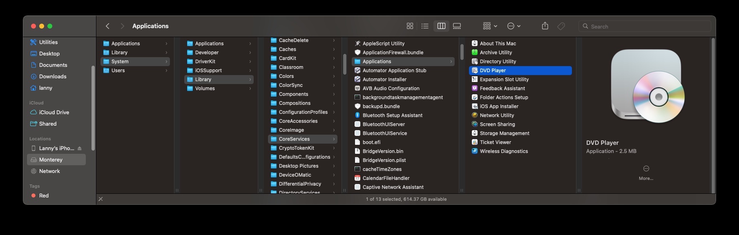Click the sidebar vertical scrollbar
Screen dimensions: 739x235
coord(93,108)
